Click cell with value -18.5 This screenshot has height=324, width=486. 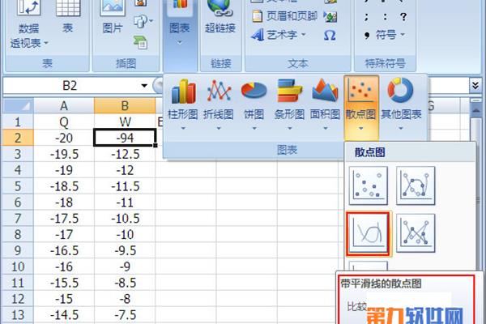(64, 186)
